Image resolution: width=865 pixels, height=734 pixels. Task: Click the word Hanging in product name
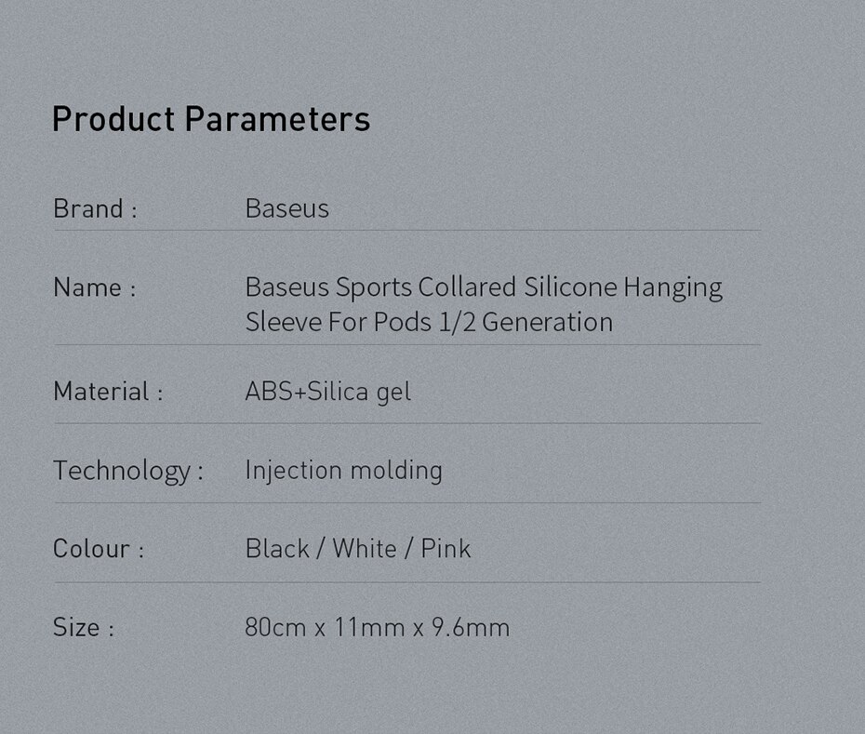coord(672,287)
